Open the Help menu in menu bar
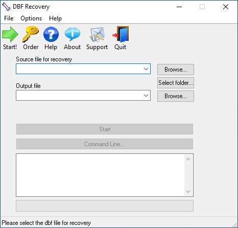Viewport: 238px width, 228px height. 55,18
